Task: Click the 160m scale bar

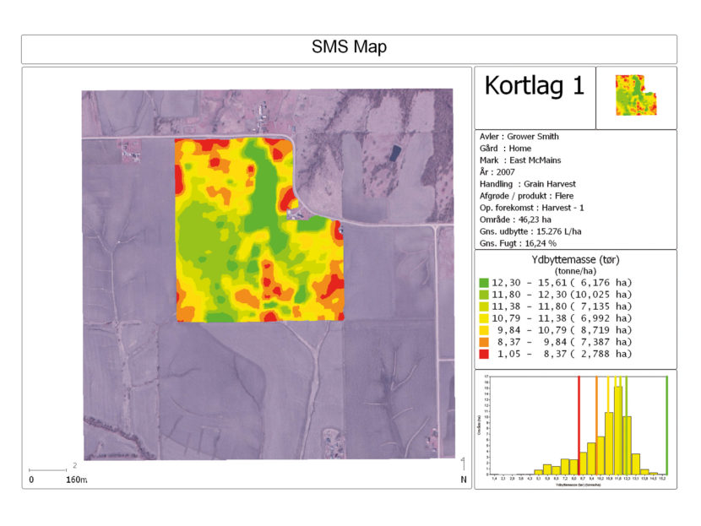Action: pyautogui.click(x=48, y=470)
